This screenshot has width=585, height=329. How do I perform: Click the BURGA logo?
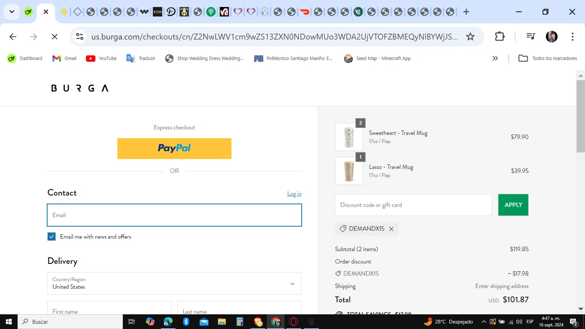point(80,88)
